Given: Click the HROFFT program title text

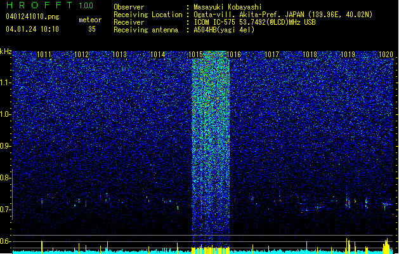Looking at the screenshot, I should point(39,5).
